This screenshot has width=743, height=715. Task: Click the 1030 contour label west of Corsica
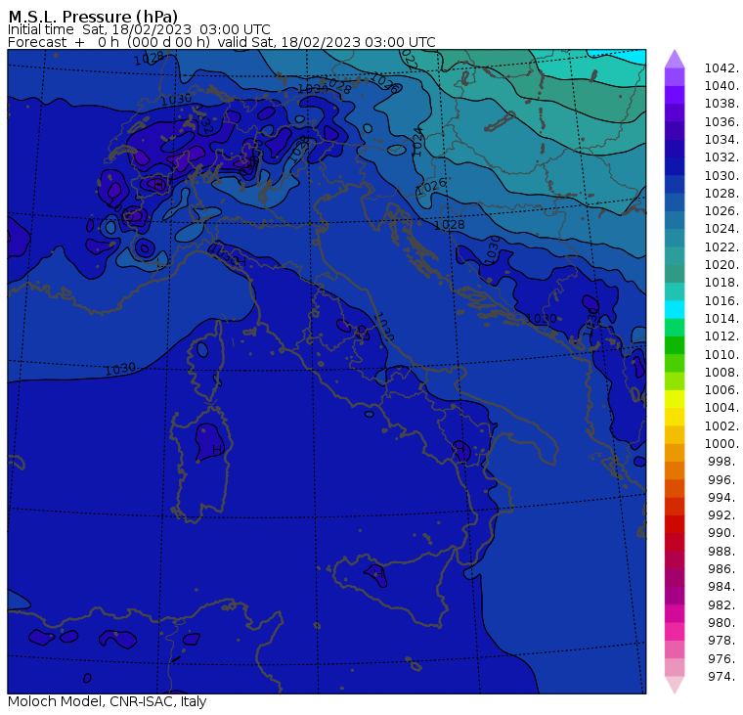(120, 369)
